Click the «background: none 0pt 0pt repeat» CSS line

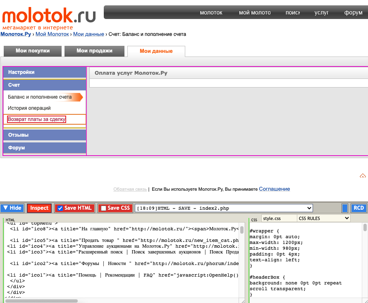click(296, 283)
